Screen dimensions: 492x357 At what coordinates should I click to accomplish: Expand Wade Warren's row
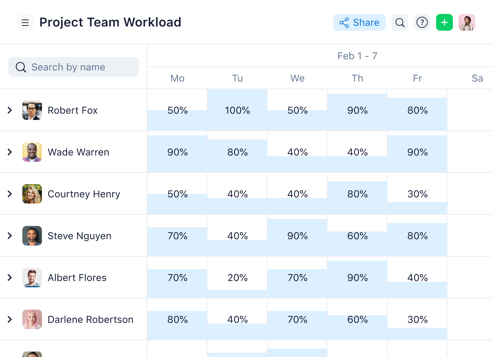(10, 152)
